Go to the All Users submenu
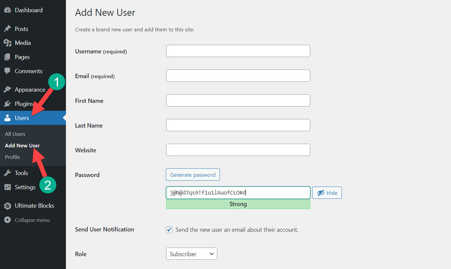The width and height of the screenshot is (451, 269). (x=15, y=134)
